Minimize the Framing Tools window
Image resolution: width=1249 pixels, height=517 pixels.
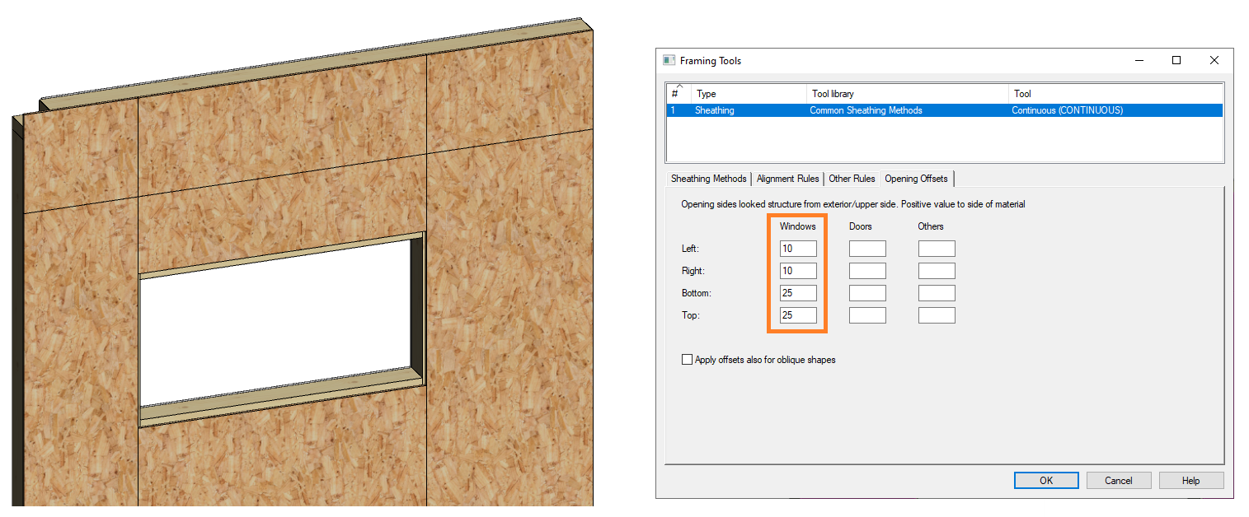click(x=1139, y=60)
